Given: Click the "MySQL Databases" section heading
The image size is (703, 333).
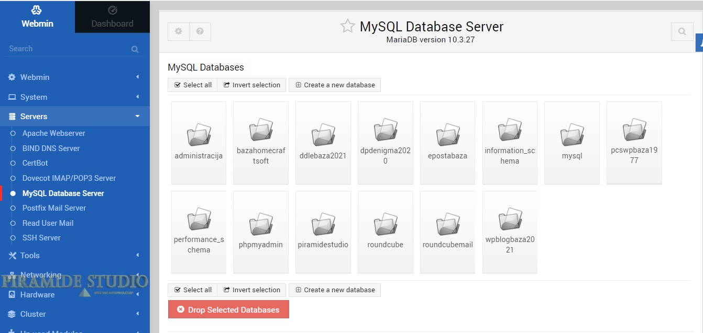Looking at the screenshot, I should pyautogui.click(x=206, y=67).
